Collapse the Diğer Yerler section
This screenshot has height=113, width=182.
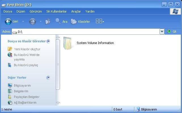(48, 78)
